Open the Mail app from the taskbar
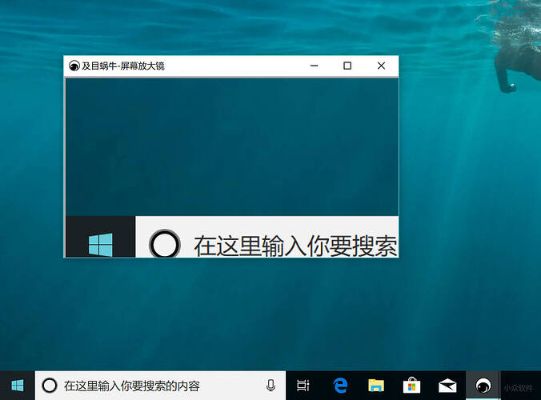 447,386
